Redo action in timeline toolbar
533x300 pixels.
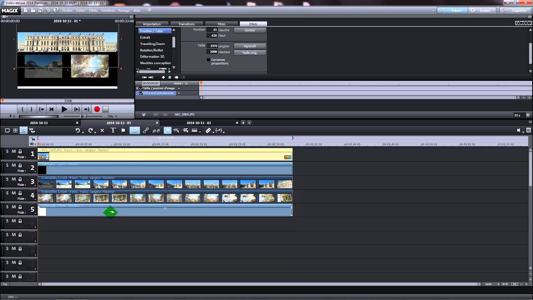(90, 130)
